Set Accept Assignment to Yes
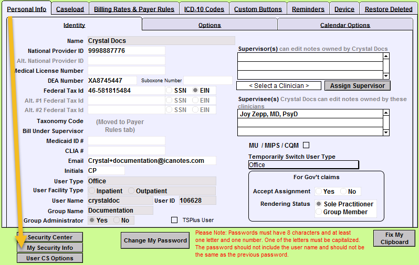The width and height of the screenshot is (419, 265). [319, 192]
